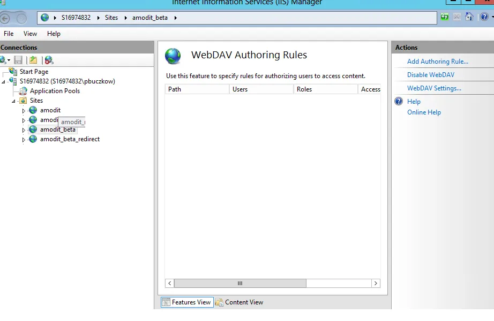
Task: Click amodit_beta in the breadcrumb path
Action: pyautogui.click(x=150, y=18)
